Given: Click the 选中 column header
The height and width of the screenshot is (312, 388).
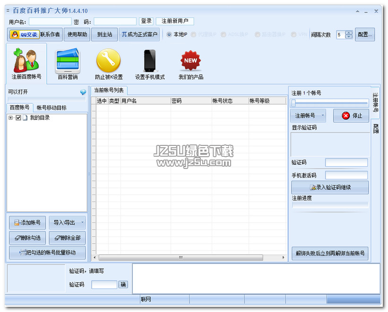Looking at the screenshot, I should coord(102,101).
